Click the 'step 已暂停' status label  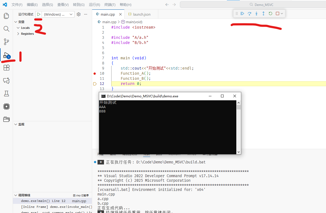pyautogui.click(x=81, y=195)
